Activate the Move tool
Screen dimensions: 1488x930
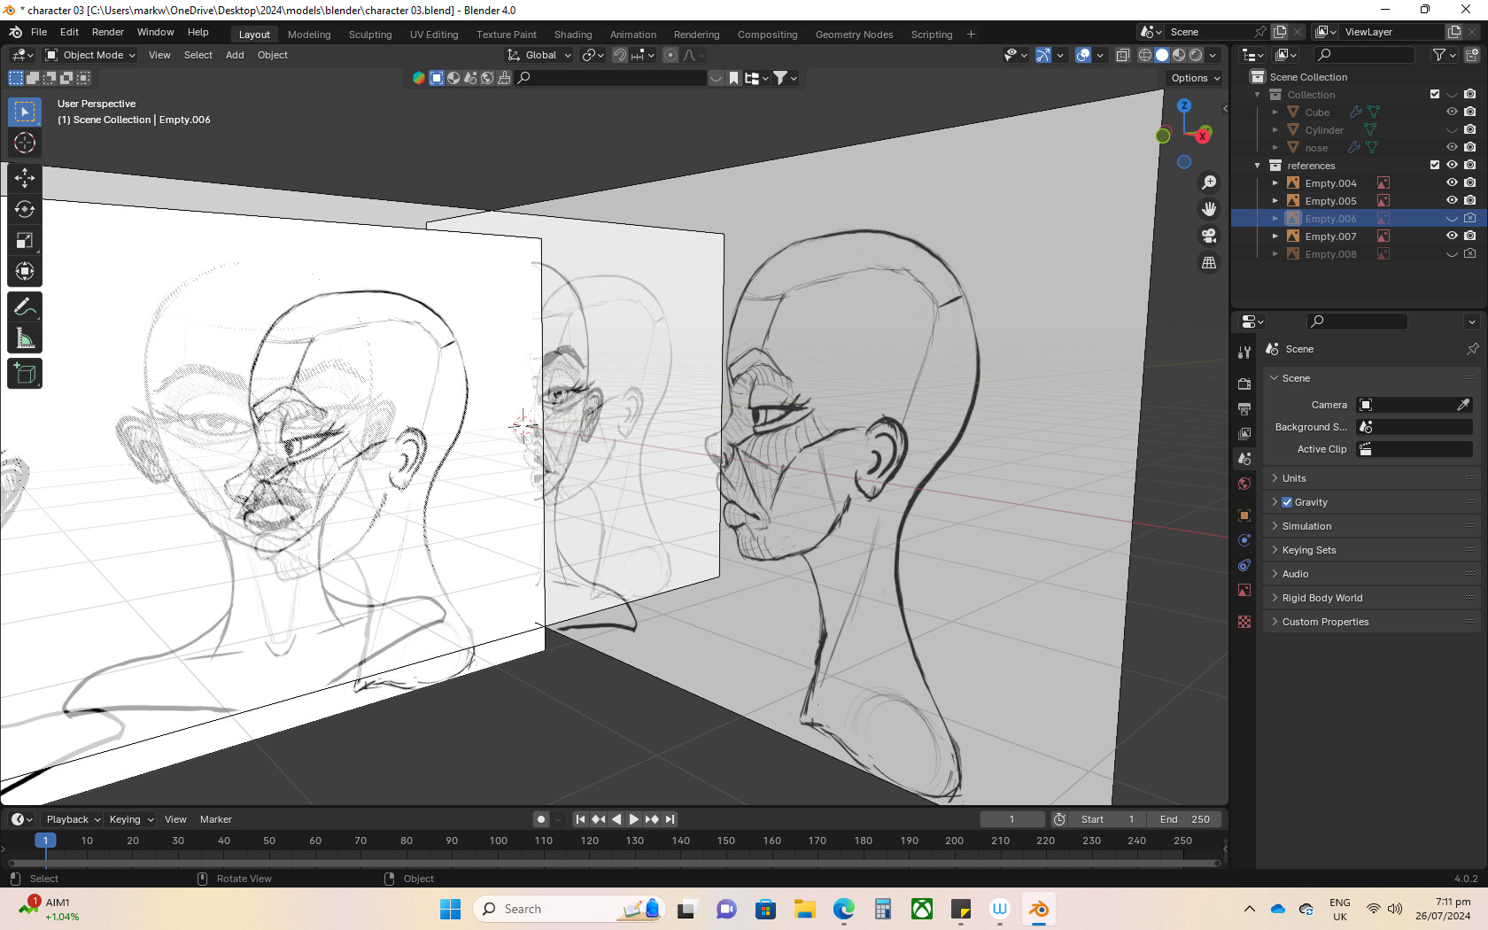[x=25, y=178]
